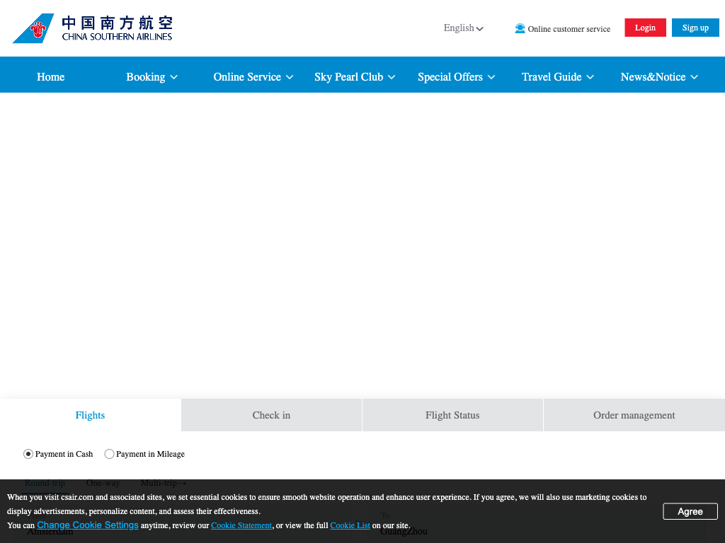This screenshot has height=543, width=725.
Task: Open the Change Cookie Settings link
Action: click(88, 525)
